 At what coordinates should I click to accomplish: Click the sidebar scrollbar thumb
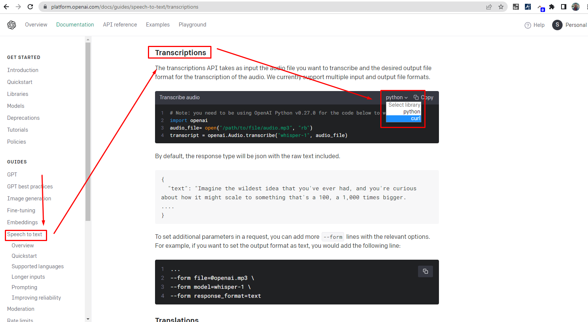click(88, 131)
